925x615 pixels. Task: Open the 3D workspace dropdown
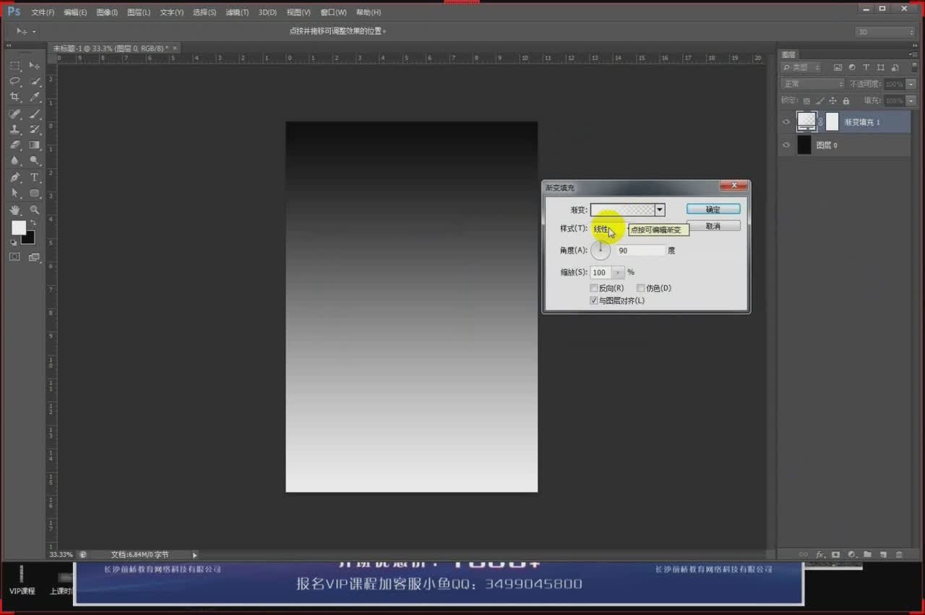pyautogui.click(x=885, y=32)
